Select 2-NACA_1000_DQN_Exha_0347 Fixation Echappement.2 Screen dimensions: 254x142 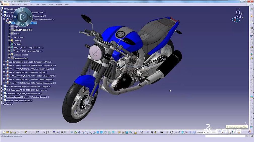pyautogui.click(x=32, y=76)
